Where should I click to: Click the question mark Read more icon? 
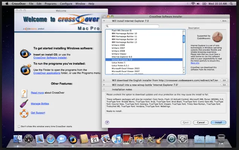coord(24,93)
